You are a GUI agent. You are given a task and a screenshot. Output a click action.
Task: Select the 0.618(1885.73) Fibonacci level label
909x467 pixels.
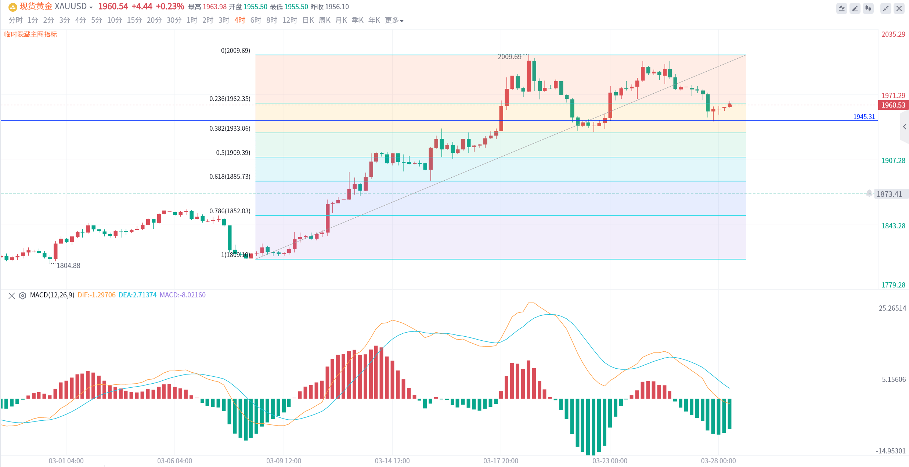[x=230, y=177]
